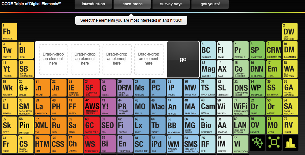Select the MQ My SQL element
The width and height of the screenshot is (305, 155).
pyautogui.click(x=274, y=125)
